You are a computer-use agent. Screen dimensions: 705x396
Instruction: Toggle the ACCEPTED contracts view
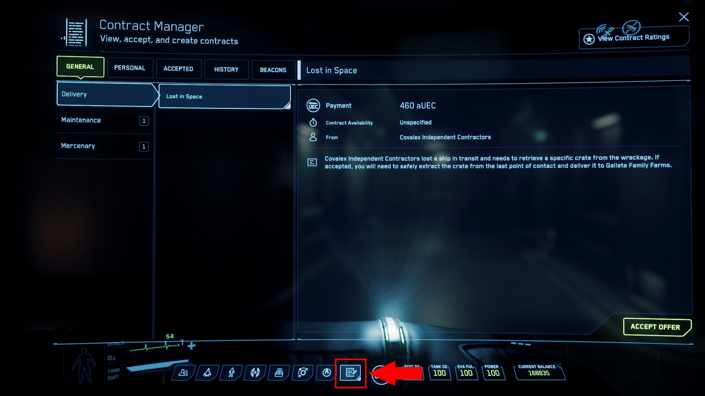pos(178,68)
